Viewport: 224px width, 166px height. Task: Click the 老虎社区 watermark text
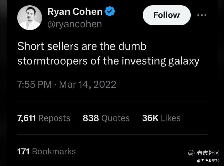(208, 153)
